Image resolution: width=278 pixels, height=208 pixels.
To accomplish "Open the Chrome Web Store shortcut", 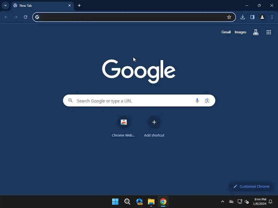I will click(124, 127).
